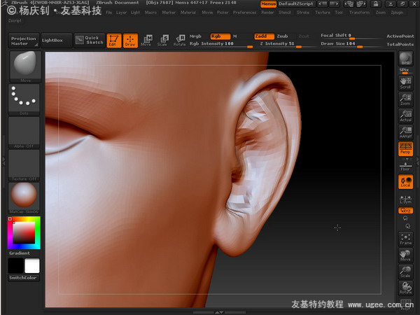Viewport: 420px width, 315px height.
Task: Click the AAHalf view icon
Action: pyautogui.click(x=405, y=132)
